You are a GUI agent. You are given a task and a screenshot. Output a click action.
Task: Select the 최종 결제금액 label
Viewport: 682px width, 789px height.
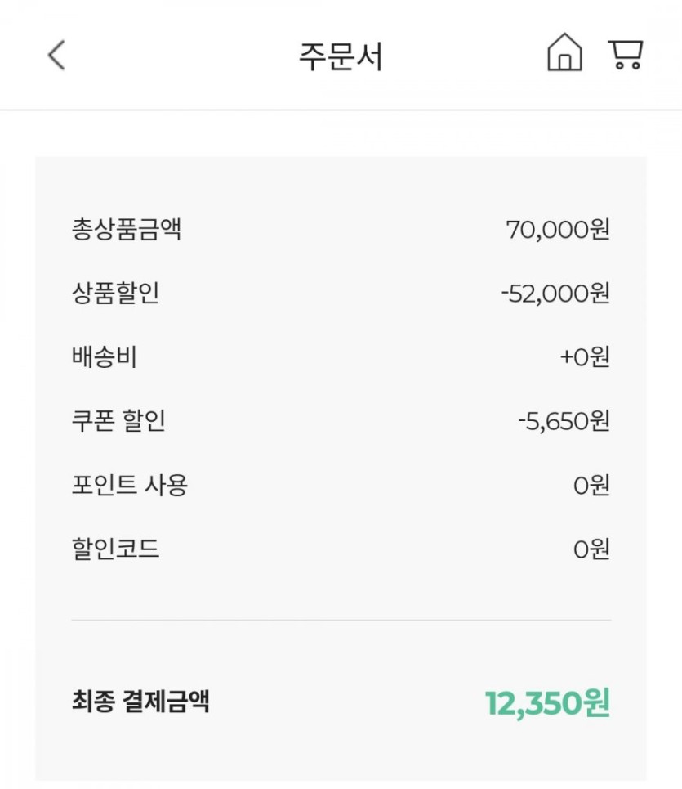(x=140, y=701)
